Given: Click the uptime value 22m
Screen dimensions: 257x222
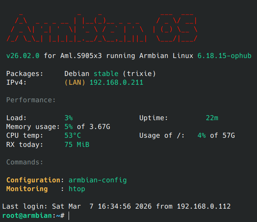Looking at the screenshot, I should tap(212, 118).
